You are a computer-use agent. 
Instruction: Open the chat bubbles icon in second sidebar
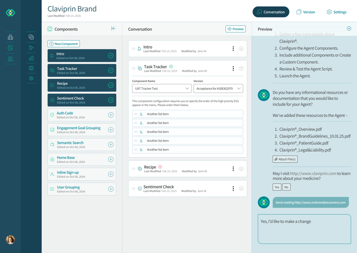[x=31, y=37]
